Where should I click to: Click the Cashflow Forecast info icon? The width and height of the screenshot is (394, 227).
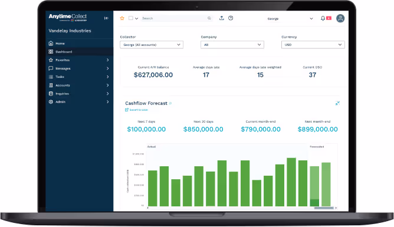pos(170,103)
